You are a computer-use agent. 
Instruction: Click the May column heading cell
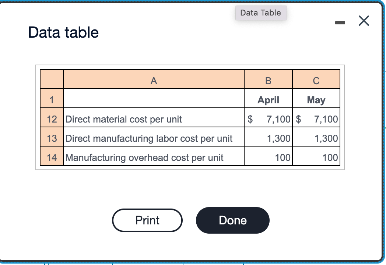click(x=316, y=99)
